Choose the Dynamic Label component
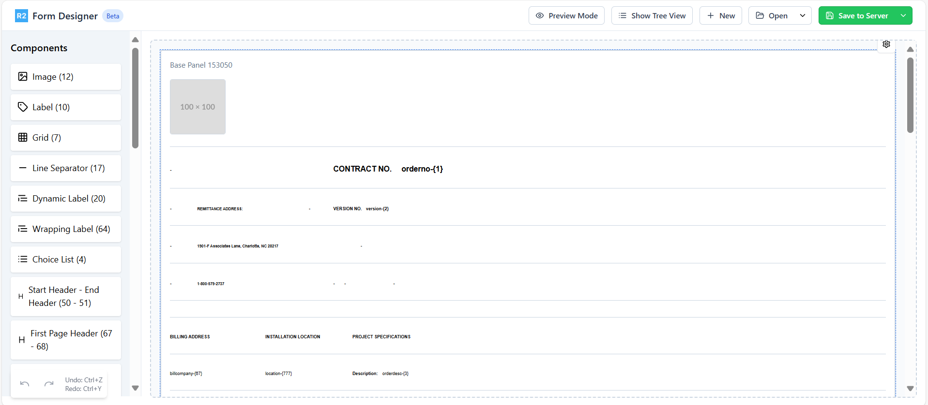 pyautogui.click(x=66, y=199)
